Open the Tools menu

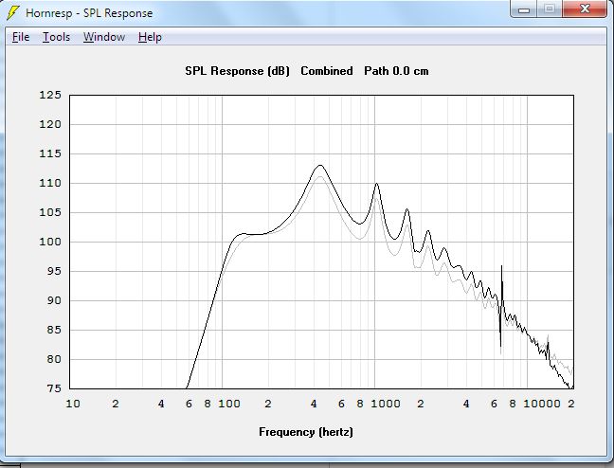pos(56,37)
